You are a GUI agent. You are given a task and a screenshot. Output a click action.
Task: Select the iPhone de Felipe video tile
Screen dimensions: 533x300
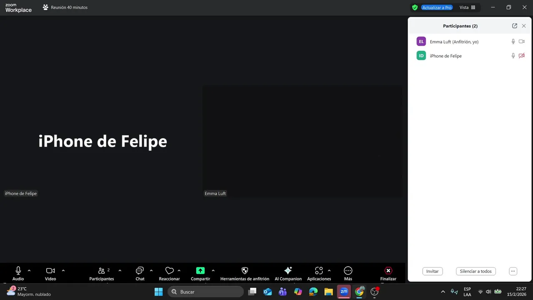[102, 142]
